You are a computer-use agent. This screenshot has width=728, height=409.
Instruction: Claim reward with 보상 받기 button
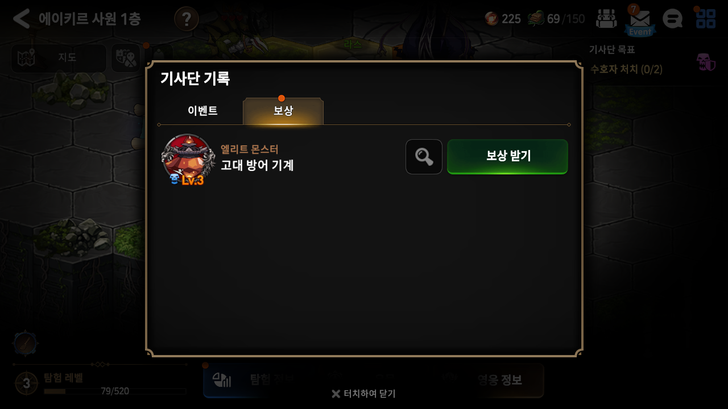click(507, 157)
